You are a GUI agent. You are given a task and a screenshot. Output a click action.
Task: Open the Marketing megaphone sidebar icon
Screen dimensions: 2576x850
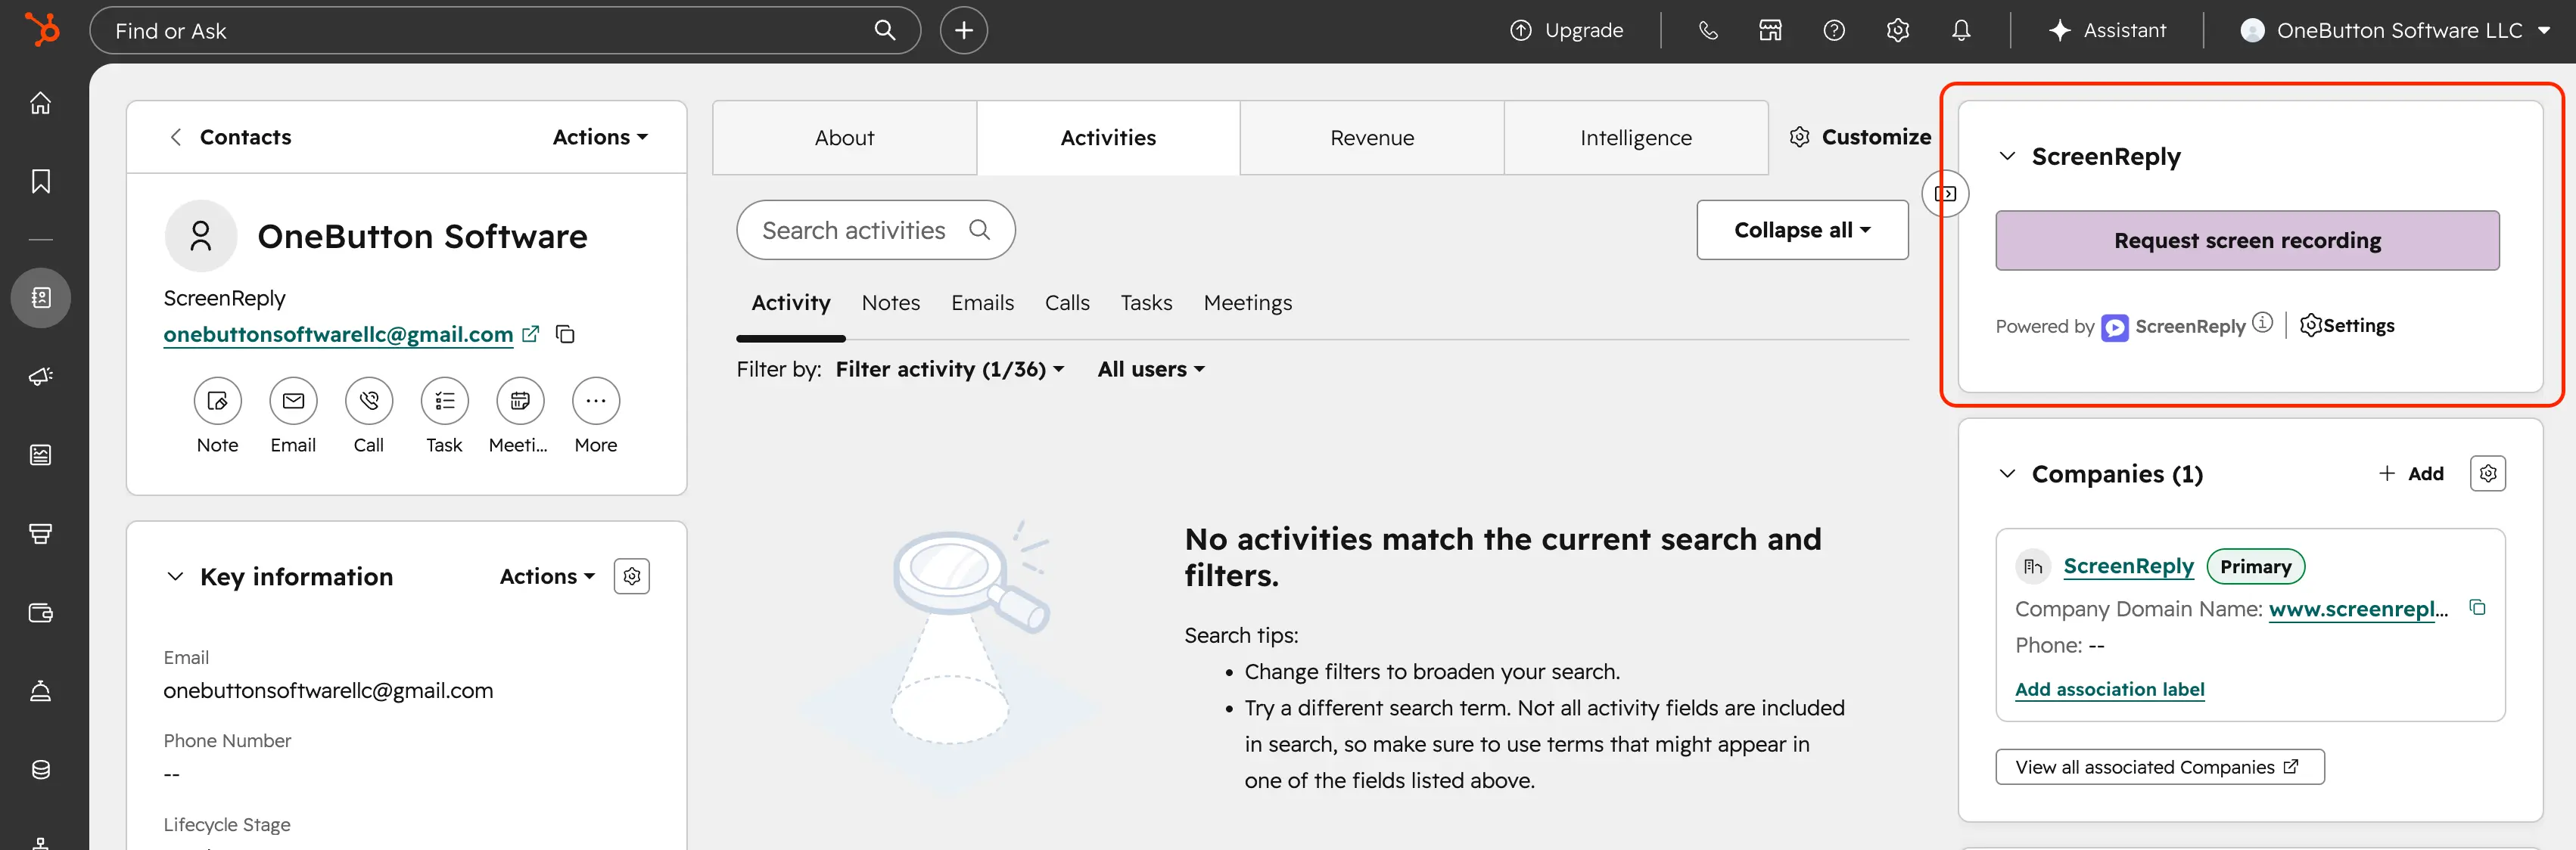coord(41,377)
